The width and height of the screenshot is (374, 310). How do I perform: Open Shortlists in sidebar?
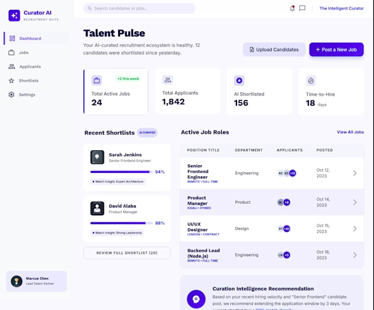37,80
